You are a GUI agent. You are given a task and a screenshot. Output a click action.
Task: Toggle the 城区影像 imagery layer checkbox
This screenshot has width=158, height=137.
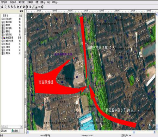[x=3, y=38]
